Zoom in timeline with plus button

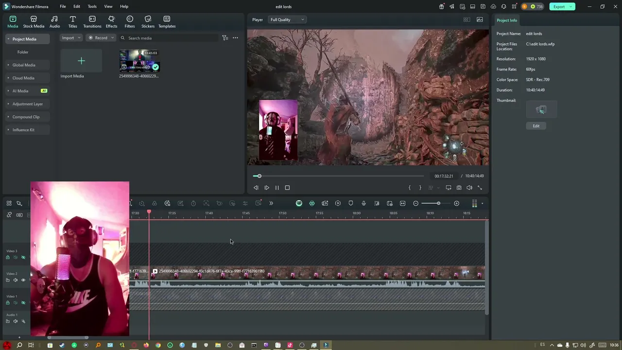click(x=456, y=203)
